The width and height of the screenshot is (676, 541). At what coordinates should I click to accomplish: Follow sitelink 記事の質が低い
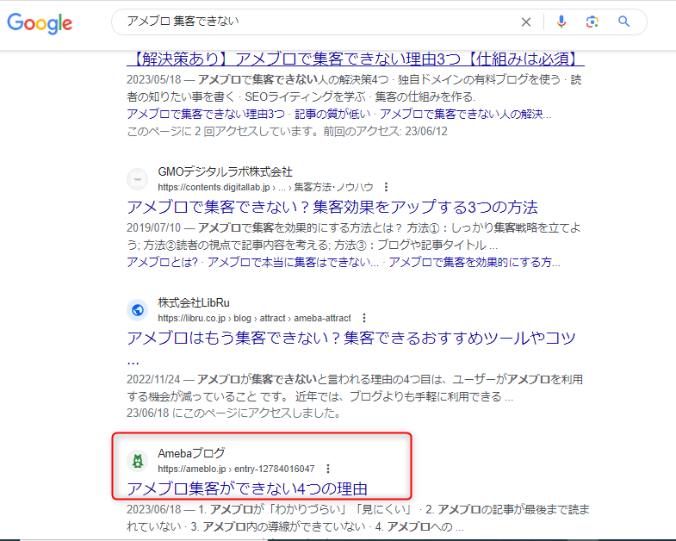332,114
